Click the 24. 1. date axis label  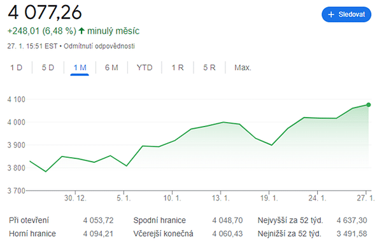click(x=318, y=198)
